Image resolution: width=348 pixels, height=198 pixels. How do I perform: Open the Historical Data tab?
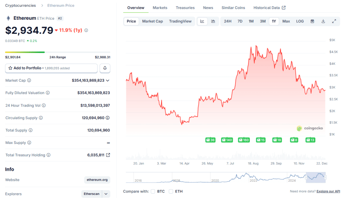[x=267, y=7]
